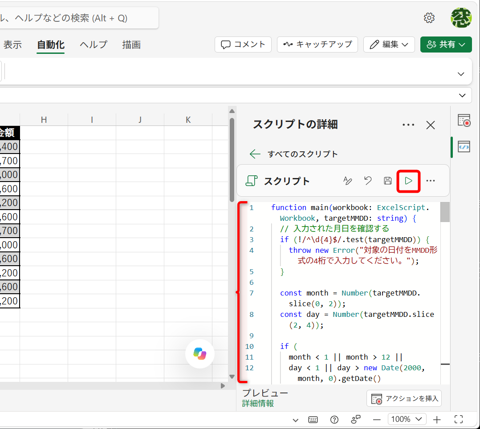Viewport: 480px width, 429px height.
Task: Open action recorder icon in right sidebar
Action: pos(464,120)
